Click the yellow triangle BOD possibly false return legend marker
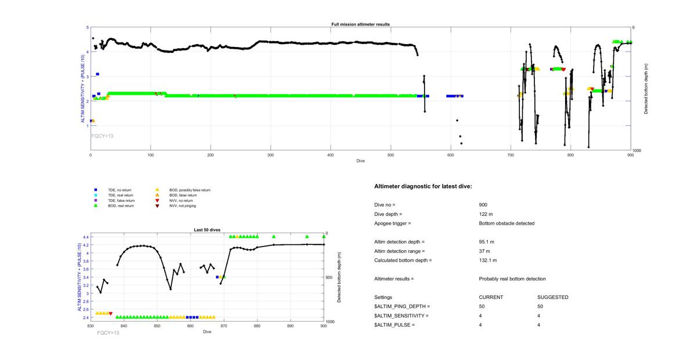697x361 pixels. [x=158, y=190]
